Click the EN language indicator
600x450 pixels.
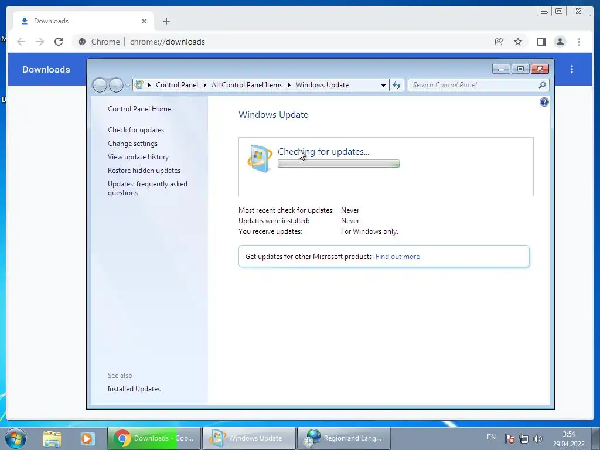(492, 437)
